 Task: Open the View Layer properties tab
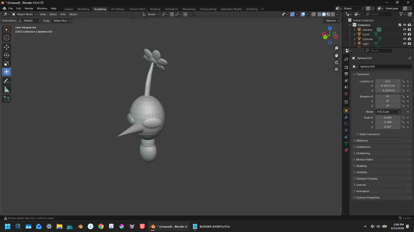click(346, 81)
